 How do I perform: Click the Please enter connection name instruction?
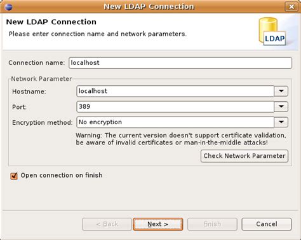(x=98, y=34)
